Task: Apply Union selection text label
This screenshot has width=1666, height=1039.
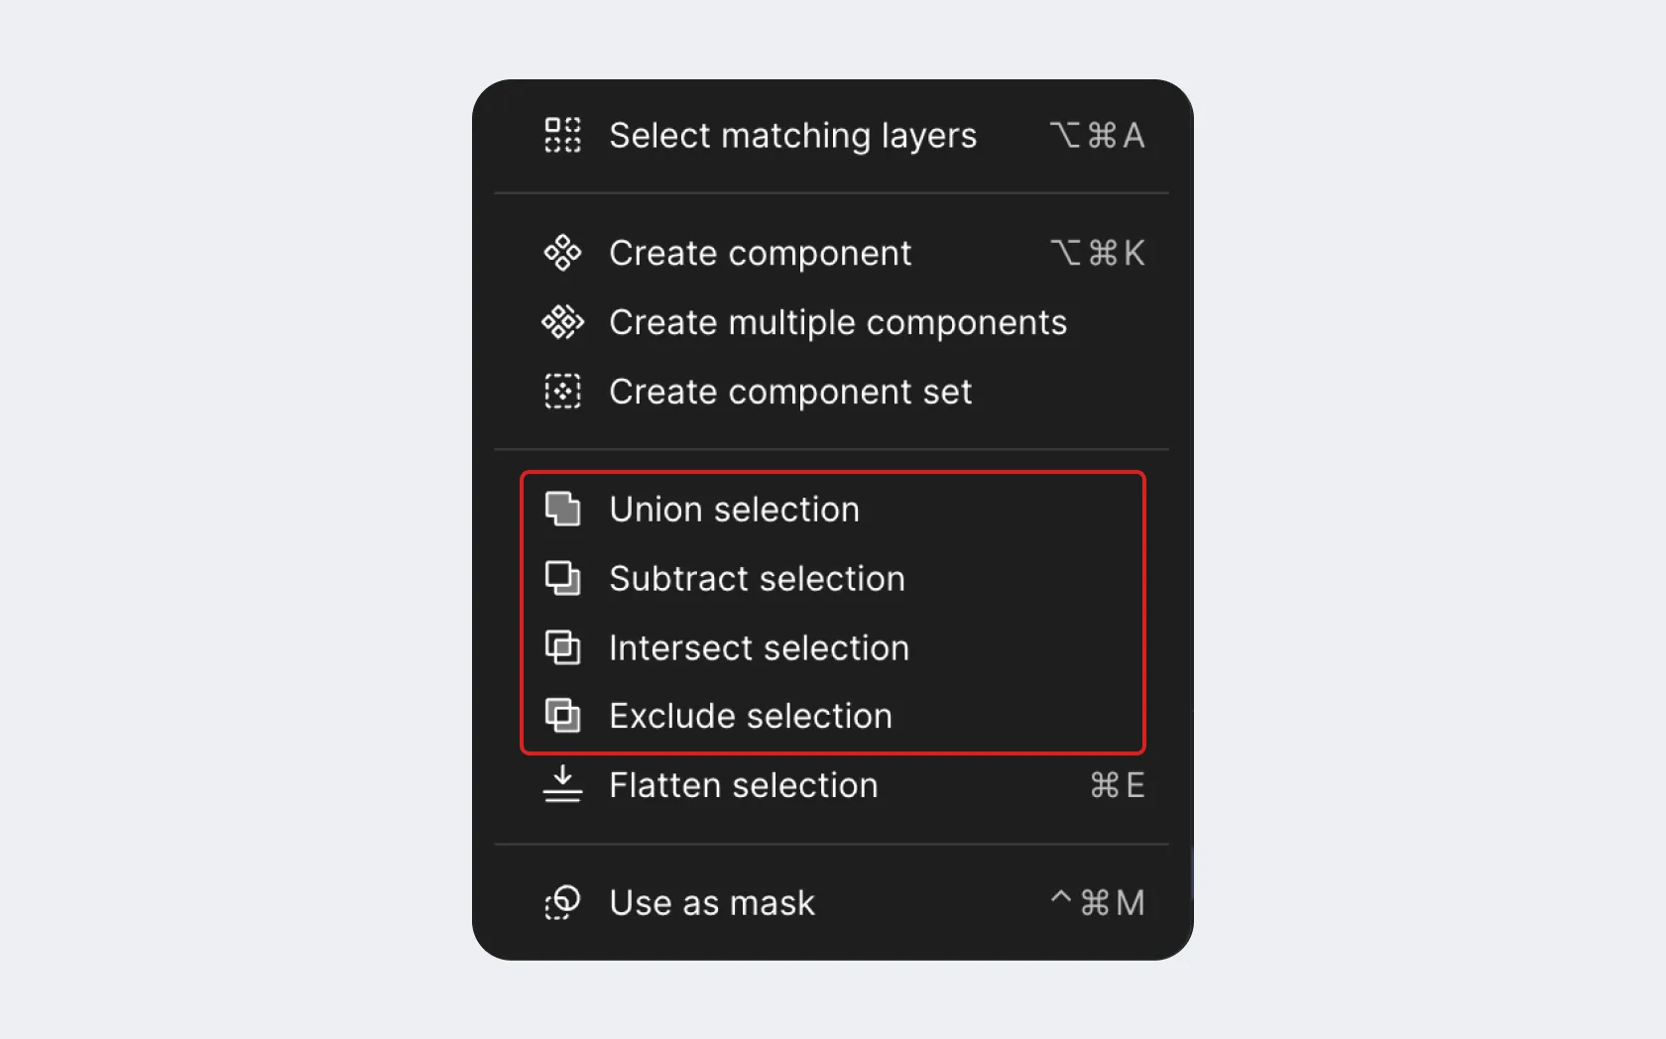Action: [x=734, y=510]
